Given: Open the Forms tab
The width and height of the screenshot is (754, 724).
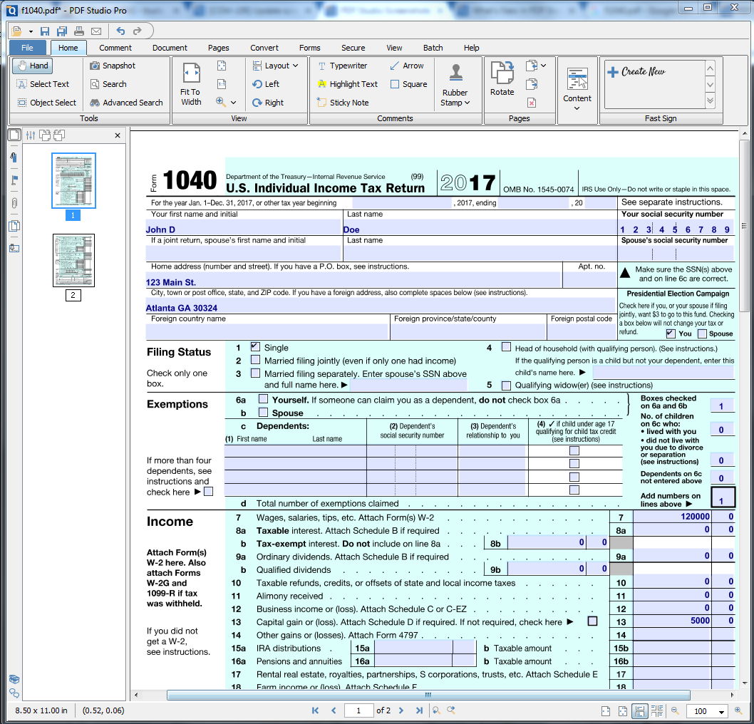Looking at the screenshot, I should [x=310, y=48].
